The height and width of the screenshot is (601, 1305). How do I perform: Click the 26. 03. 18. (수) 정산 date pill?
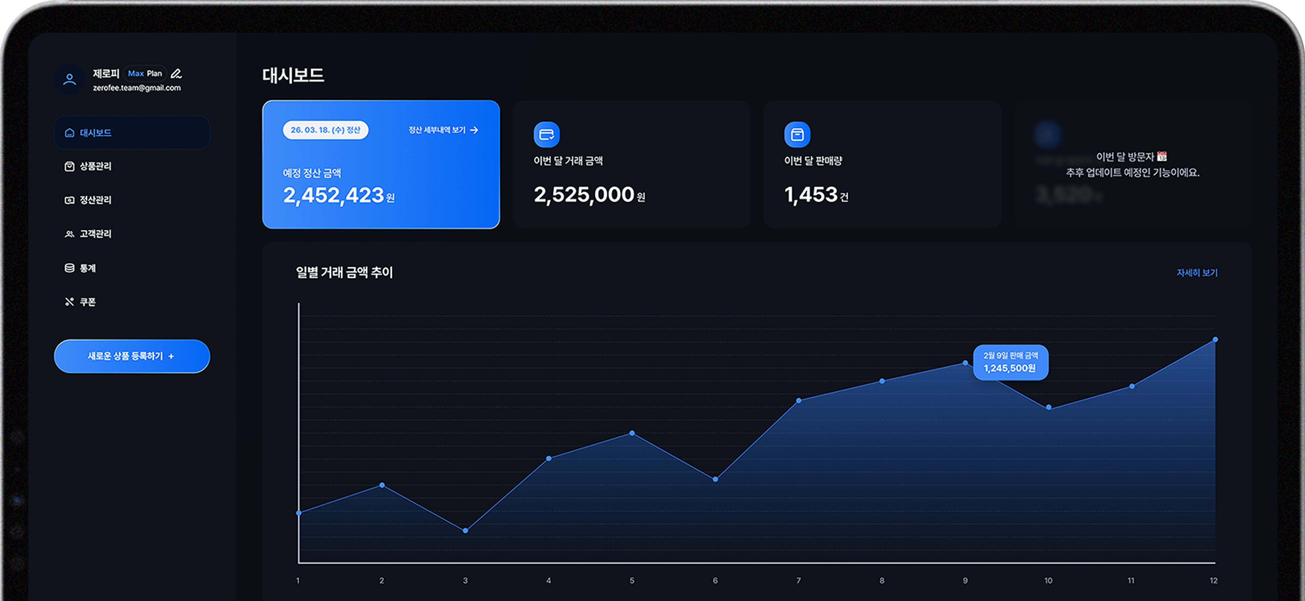325,130
